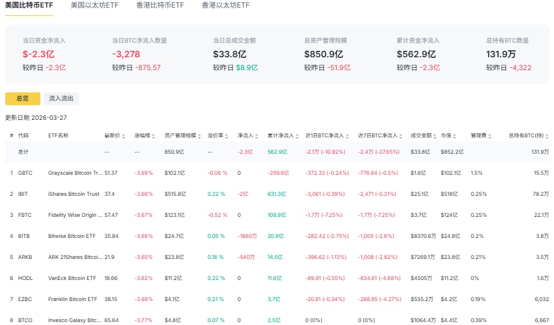Sort by 涨幅榜 column arrows
This screenshot has width=554, height=325.
[x=153, y=136]
